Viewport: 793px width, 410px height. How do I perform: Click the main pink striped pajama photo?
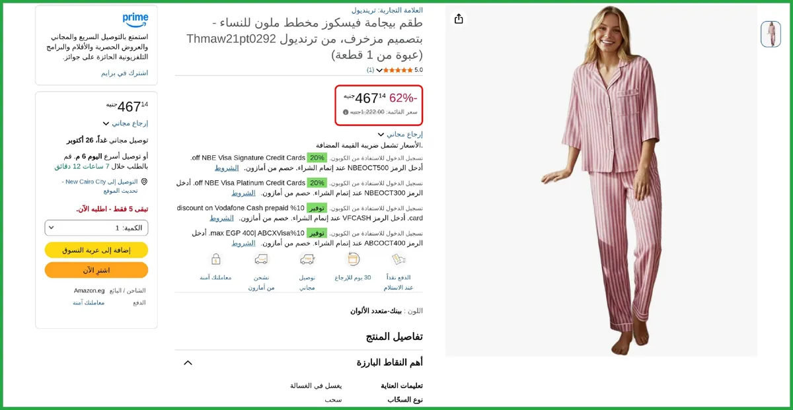click(601, 181)
